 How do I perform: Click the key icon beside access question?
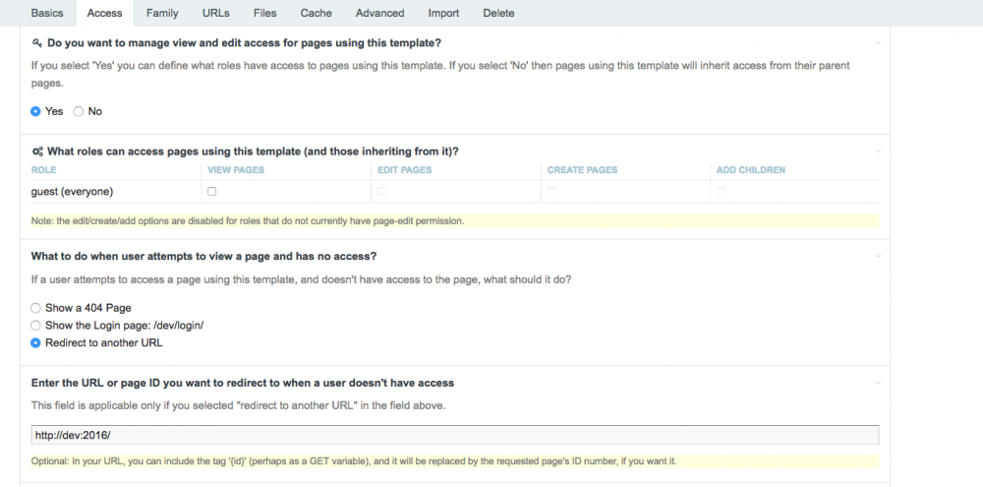pos(37,43)
